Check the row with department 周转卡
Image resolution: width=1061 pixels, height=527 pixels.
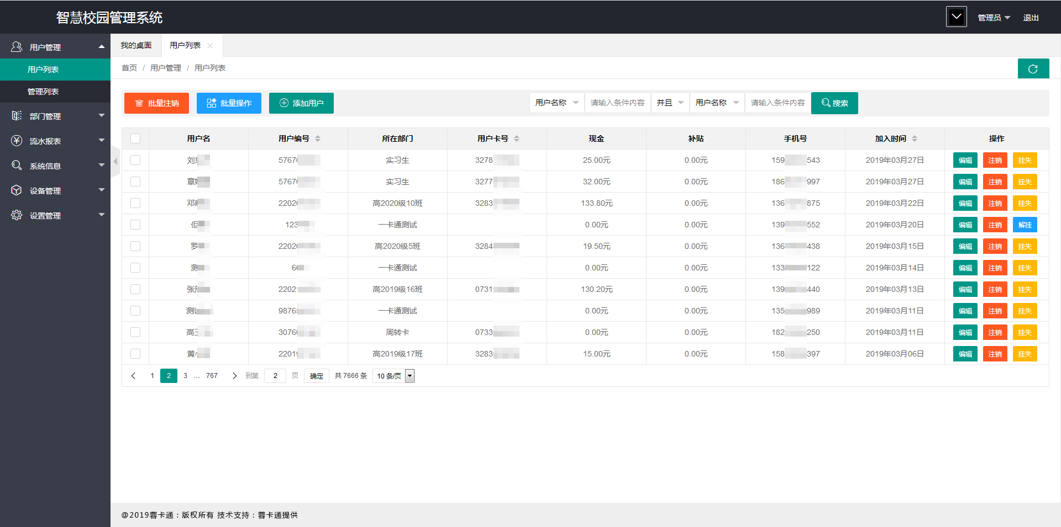click(x=135, y=332)
